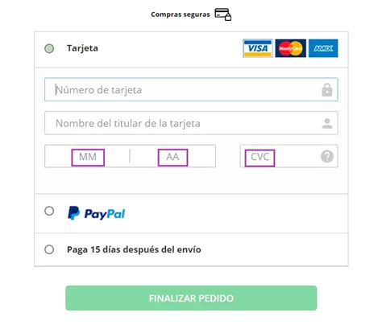Click the MasterCard logo
Screen dimensions: 382x333
290,48
